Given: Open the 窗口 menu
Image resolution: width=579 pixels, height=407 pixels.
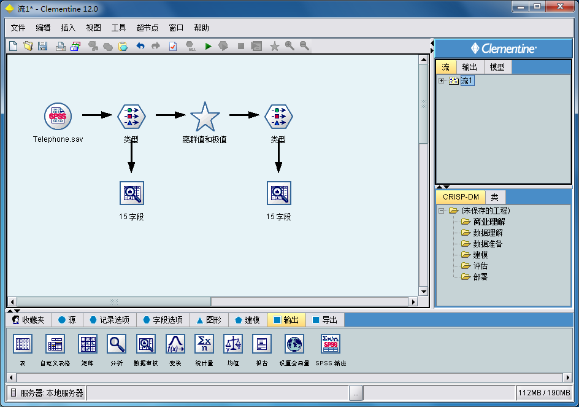Looking at the screenshot, I should pyautogui.click(x=176, y=28).
